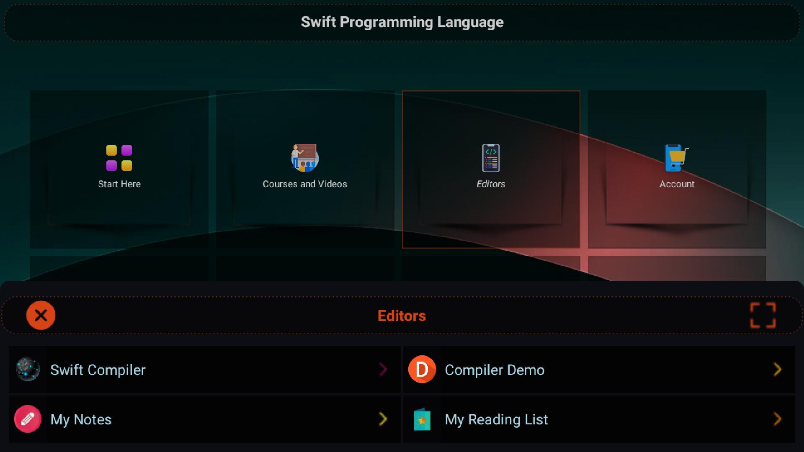Expand Editors panel to fullscreen

763,316
